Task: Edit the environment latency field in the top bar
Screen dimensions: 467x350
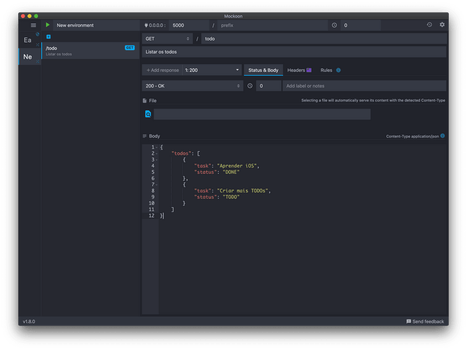Action: [360, 25]
